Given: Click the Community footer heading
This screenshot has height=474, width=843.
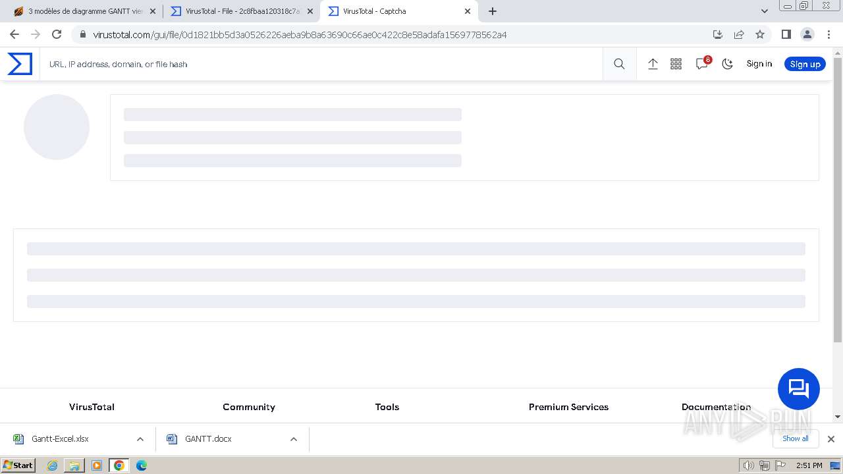Looking at the screenshot, I should pos(249,407).
